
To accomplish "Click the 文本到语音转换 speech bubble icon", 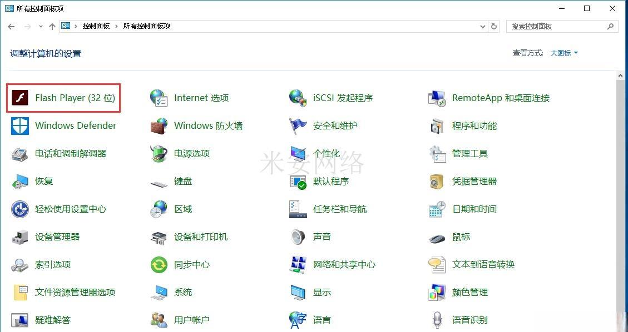I will (x=437, y=264).
